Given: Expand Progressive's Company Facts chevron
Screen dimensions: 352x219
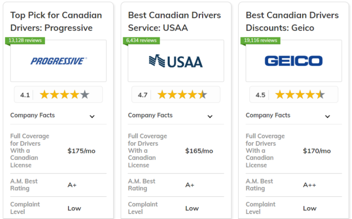Looking at the screenshot, I should pyautogui.click(x=92, y=116).
